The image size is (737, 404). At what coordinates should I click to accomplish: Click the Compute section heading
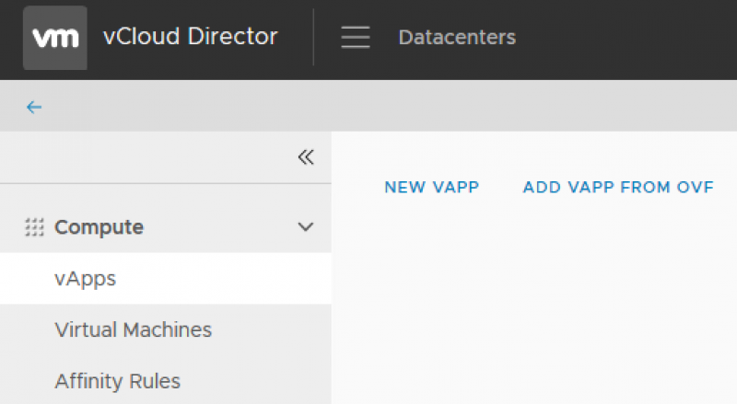[99, 227]
